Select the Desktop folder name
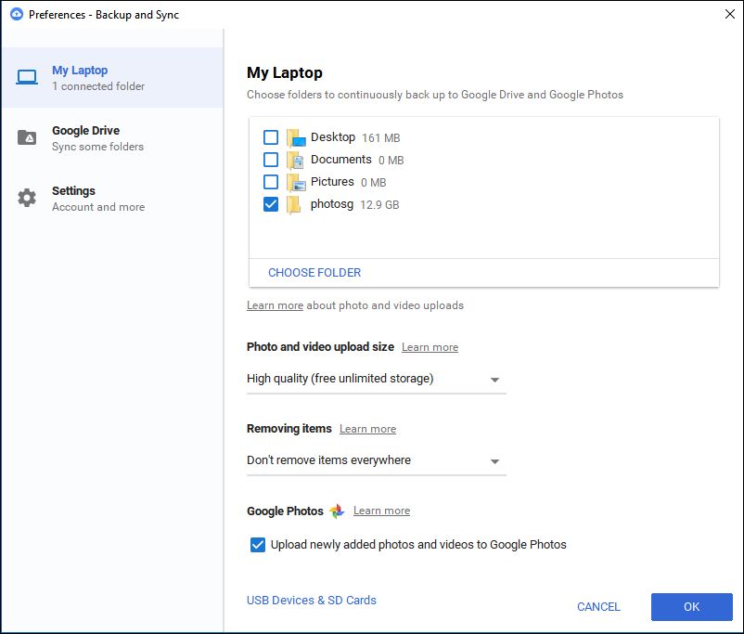Screen dimensions: 744x634 333,137
